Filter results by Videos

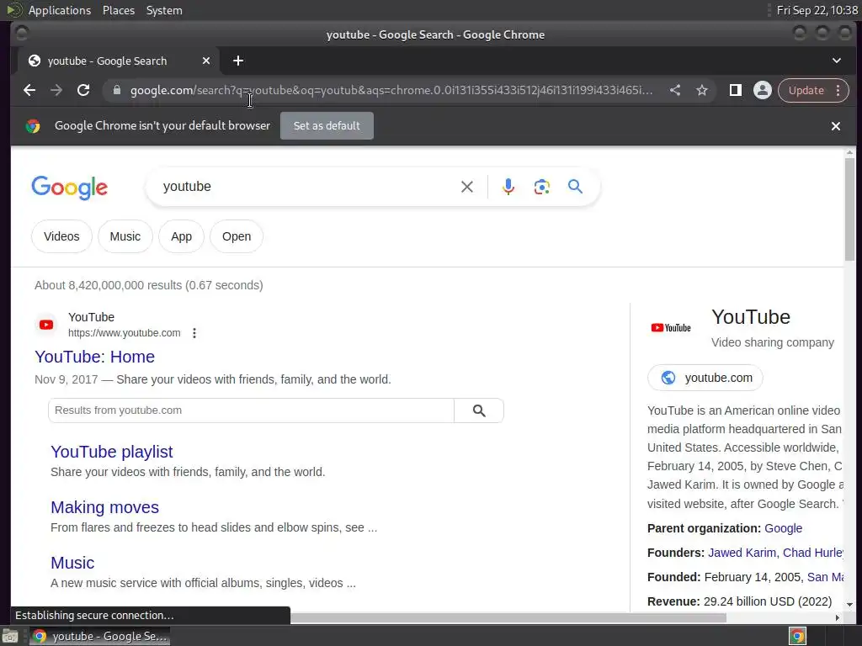61,236
